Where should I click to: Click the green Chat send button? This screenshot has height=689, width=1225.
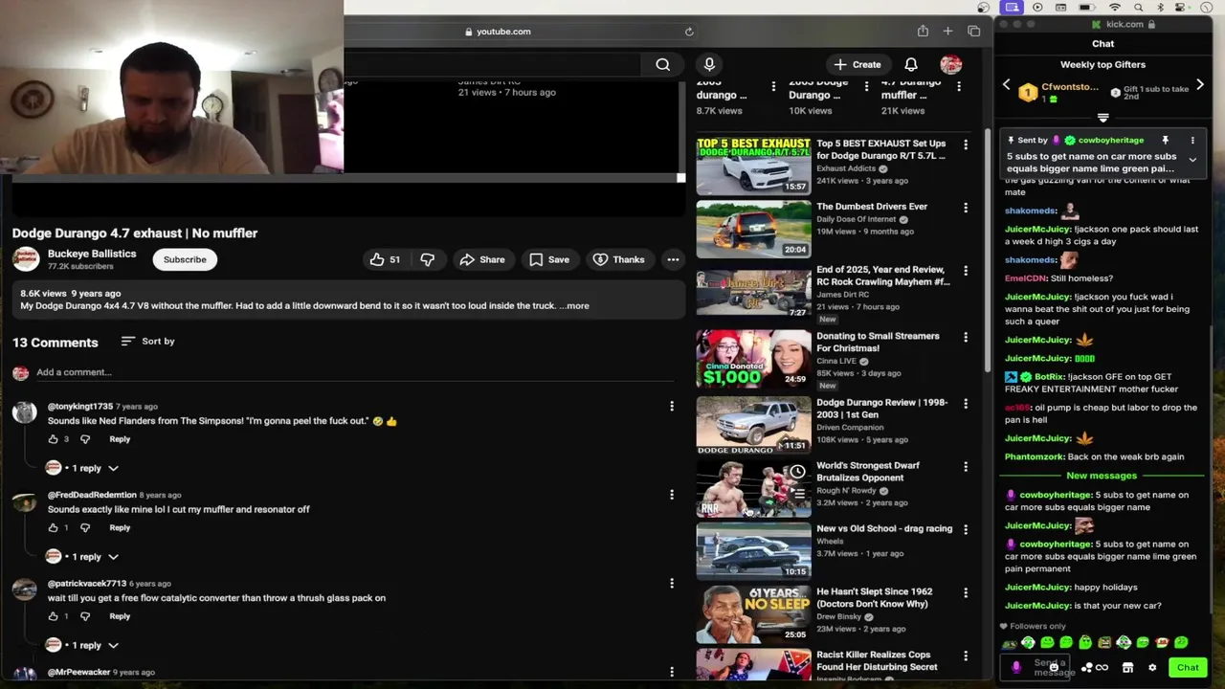(1188, 668)
